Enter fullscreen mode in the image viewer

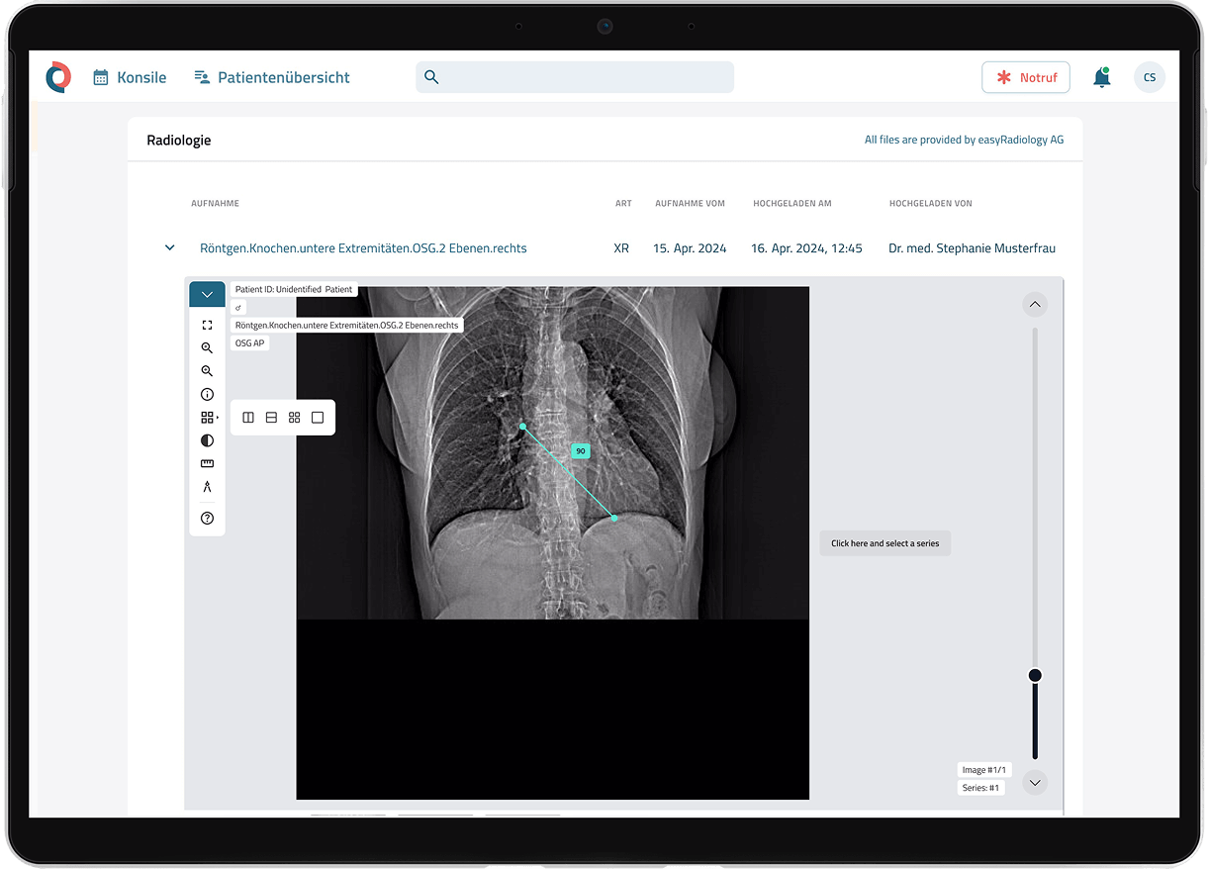point(207,325)
